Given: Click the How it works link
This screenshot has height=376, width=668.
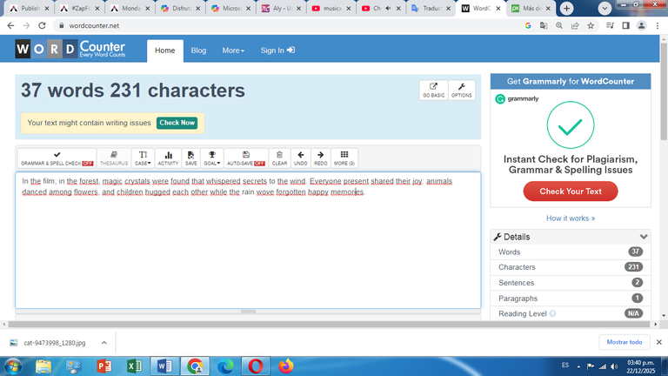Looking at the screenshot, I should 570,218.
